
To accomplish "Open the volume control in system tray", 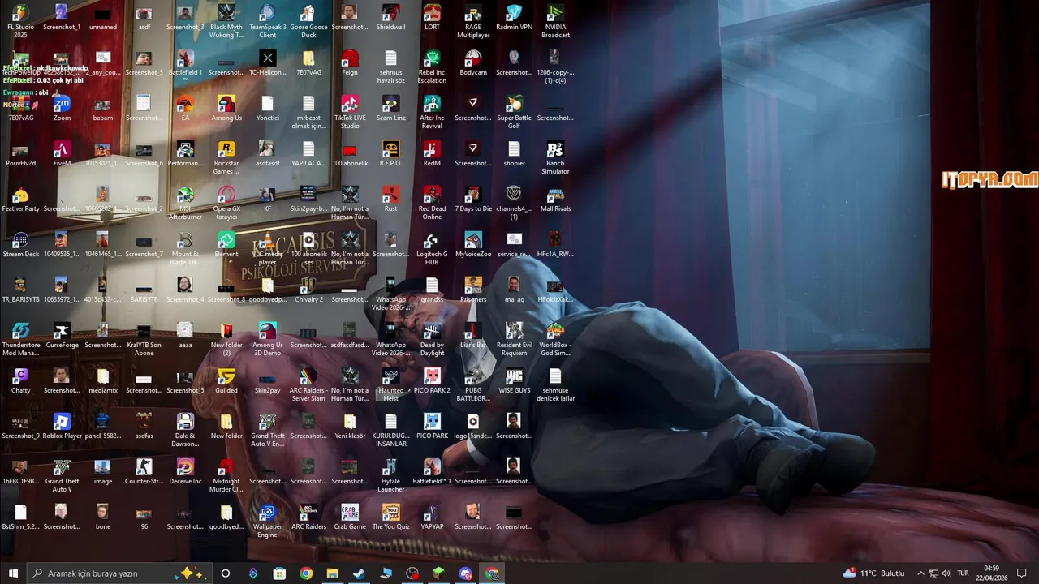I will [x=946, y=573].
